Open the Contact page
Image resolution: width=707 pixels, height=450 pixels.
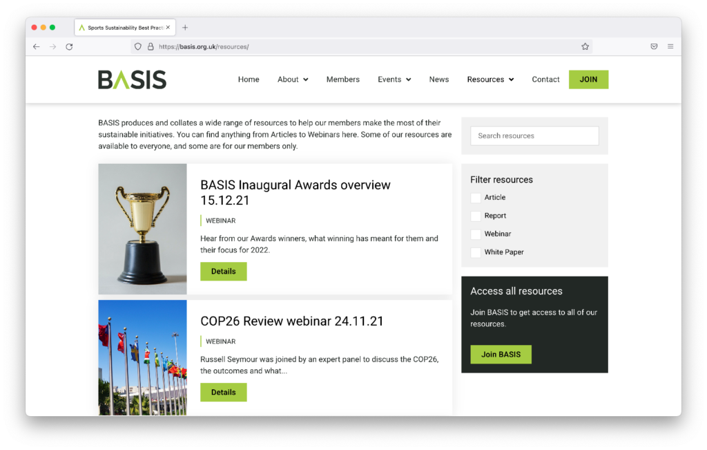tap(545, 79)
